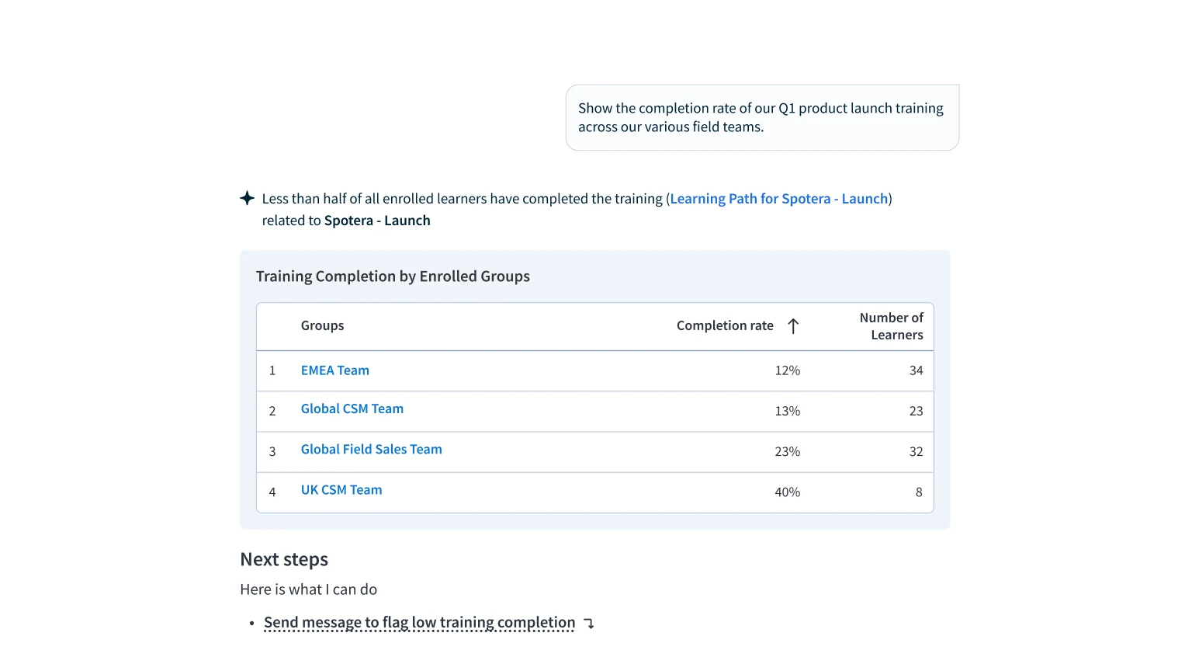Open the EMEA Team group
Viewport: 1192px width, 671px height.
pyautogui.click(x=335, y=370)
